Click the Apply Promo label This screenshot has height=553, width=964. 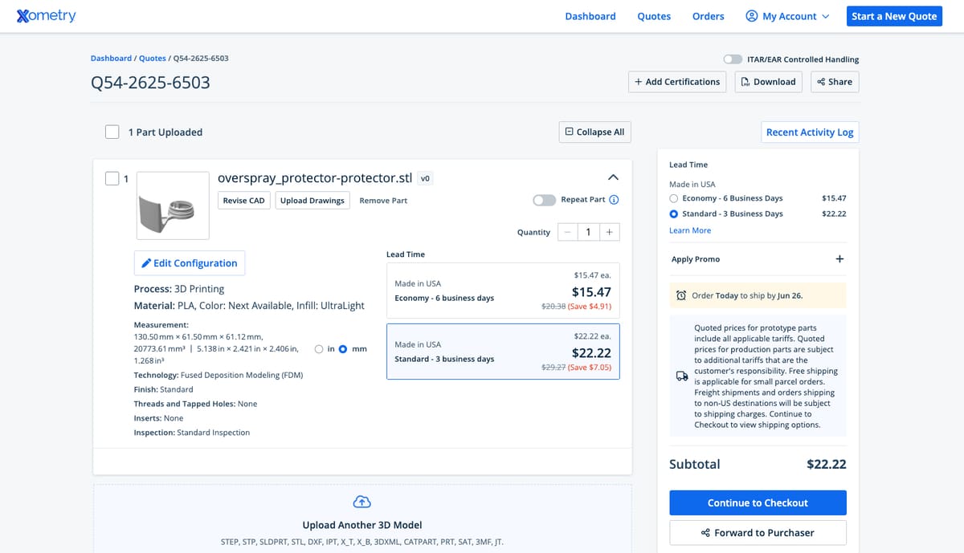[x=696, y=259]
